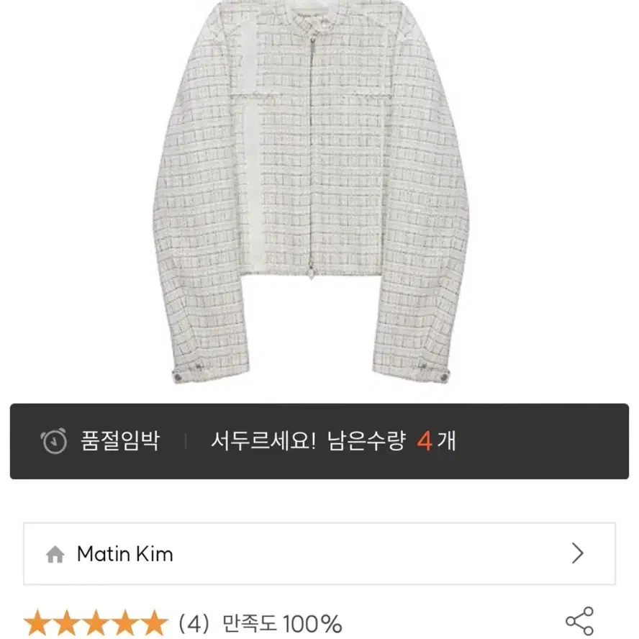Click the first orange rating star

tap(37, 623)
